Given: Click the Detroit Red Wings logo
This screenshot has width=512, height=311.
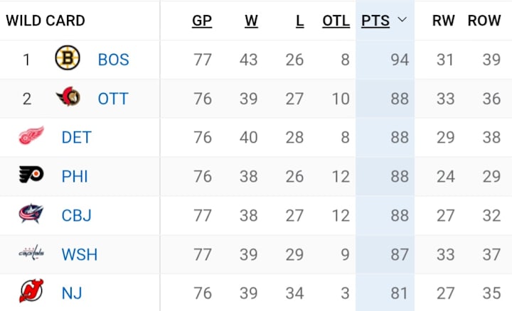Looking at the screenshot, I should pyautogui.click(x=31, y=136).
